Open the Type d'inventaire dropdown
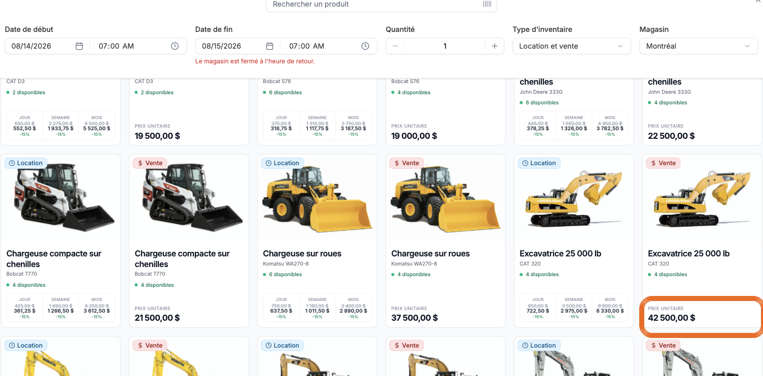 coord(572,46)
